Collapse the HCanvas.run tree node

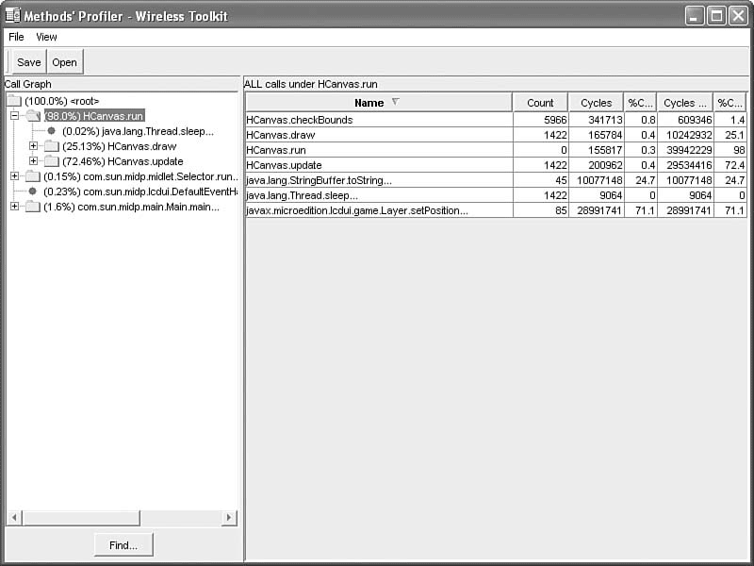pyautogui.click(x=14, y=116)
